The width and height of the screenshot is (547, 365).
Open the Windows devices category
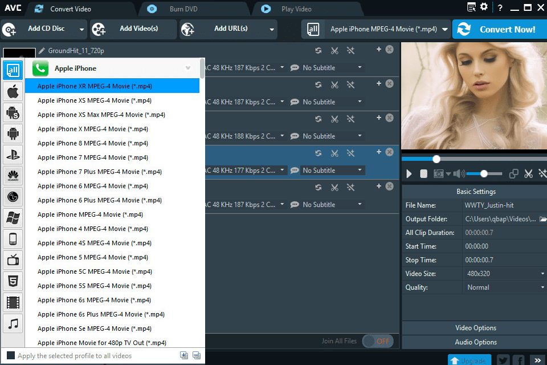coord(13,218)
